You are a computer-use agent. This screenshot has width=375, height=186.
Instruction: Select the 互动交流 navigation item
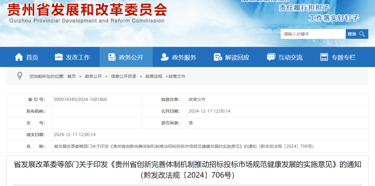pos(290,57)
